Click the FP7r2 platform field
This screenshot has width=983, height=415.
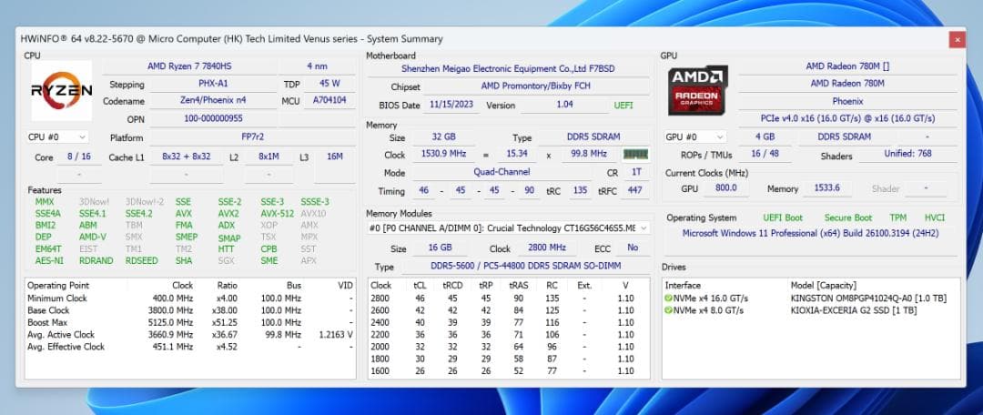(x=253, y=137)
